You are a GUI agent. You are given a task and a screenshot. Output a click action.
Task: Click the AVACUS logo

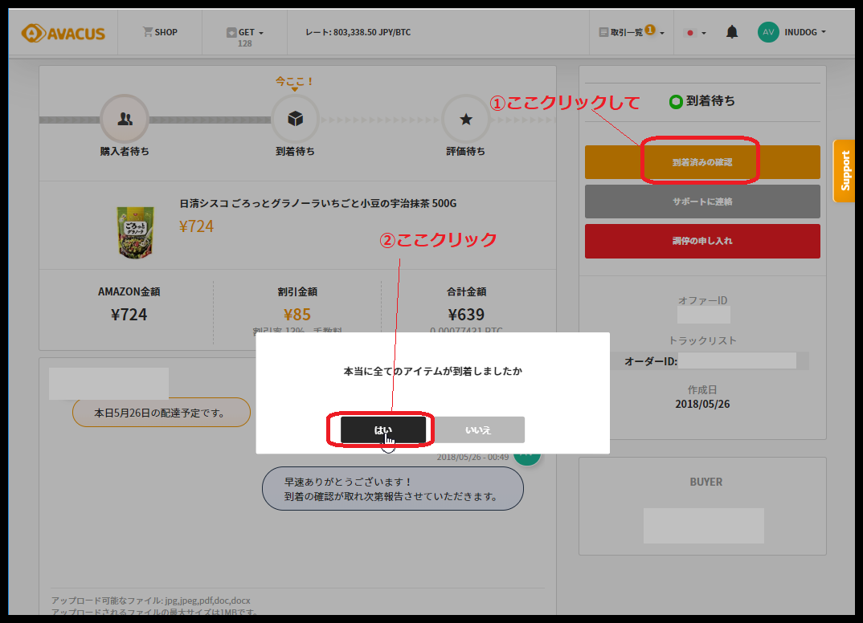pos(63,33)
